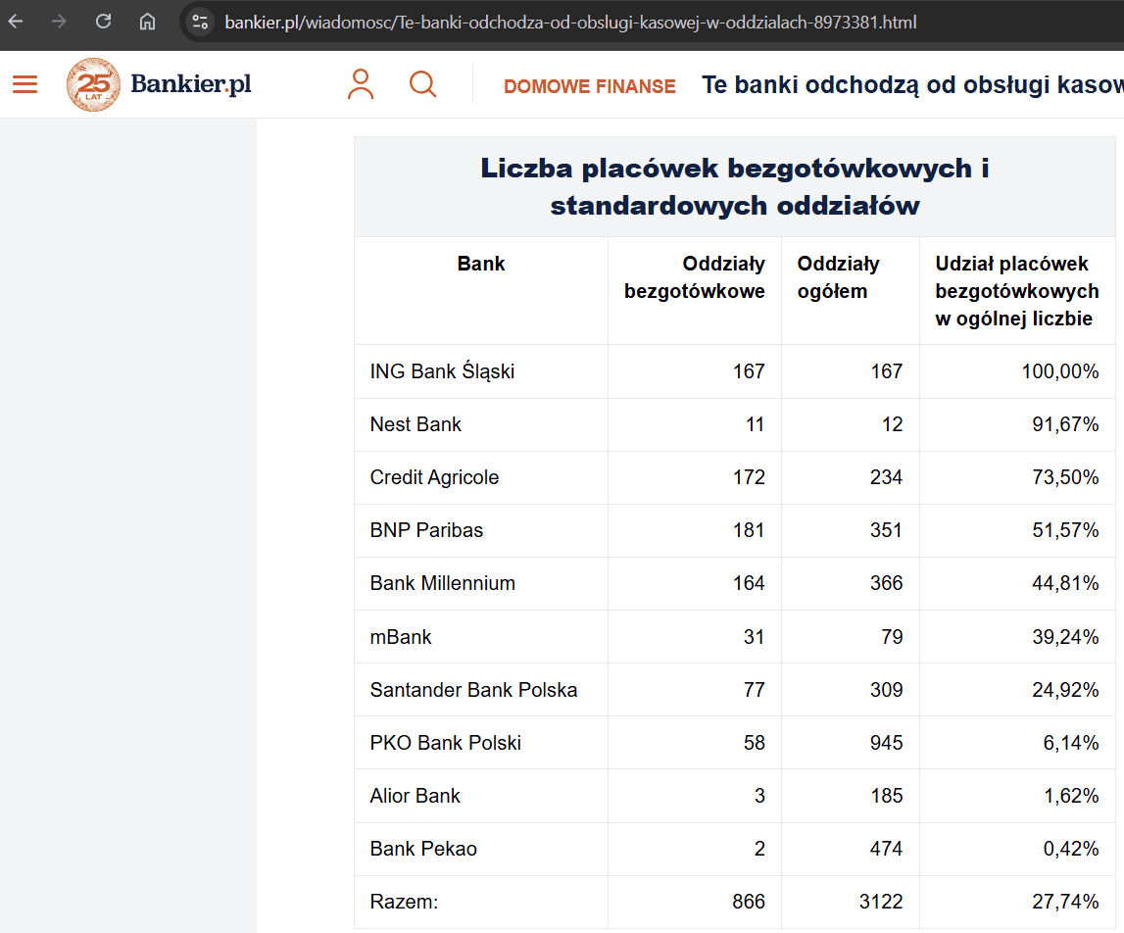Click the 25 lat anniversary badge
Viewport: 1124px width, 933px height.
coord(93,84)
